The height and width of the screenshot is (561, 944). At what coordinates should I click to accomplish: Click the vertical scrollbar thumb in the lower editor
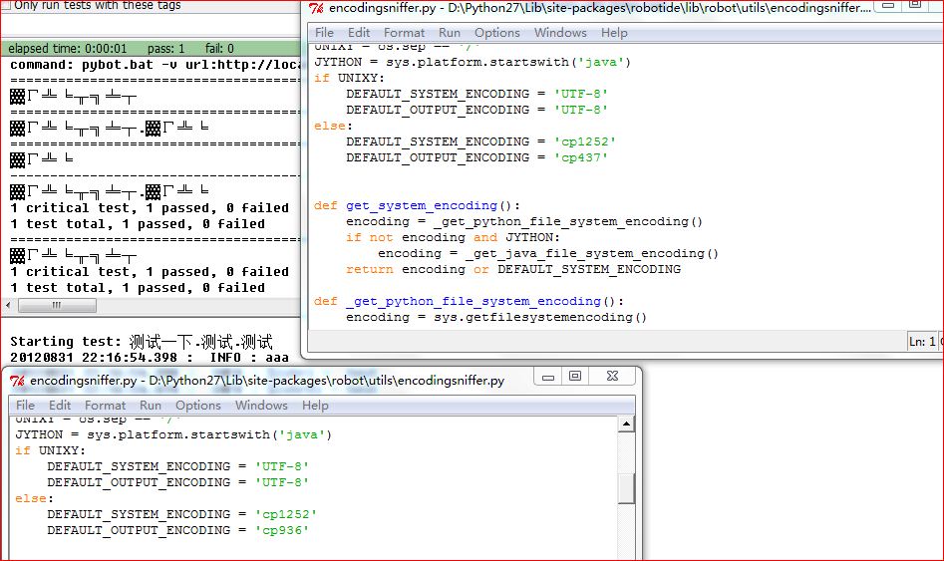(x=626, y=488)
